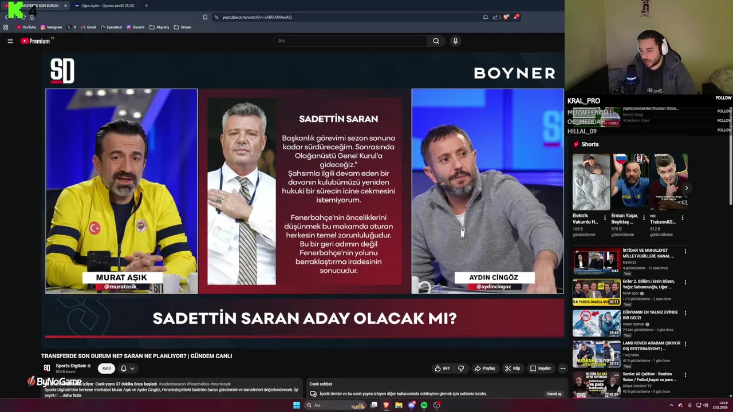Open LAND ROVER ARABAM ÇIKIYOR video
This screenshot has height=412, width=733.
[x=596, y=354]
